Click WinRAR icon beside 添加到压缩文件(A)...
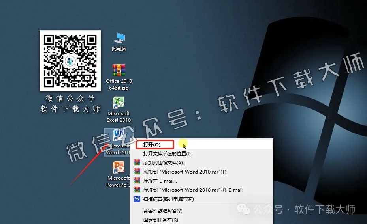Image resolution: width=367 pixels, height=224 pixels. point(137,162)
